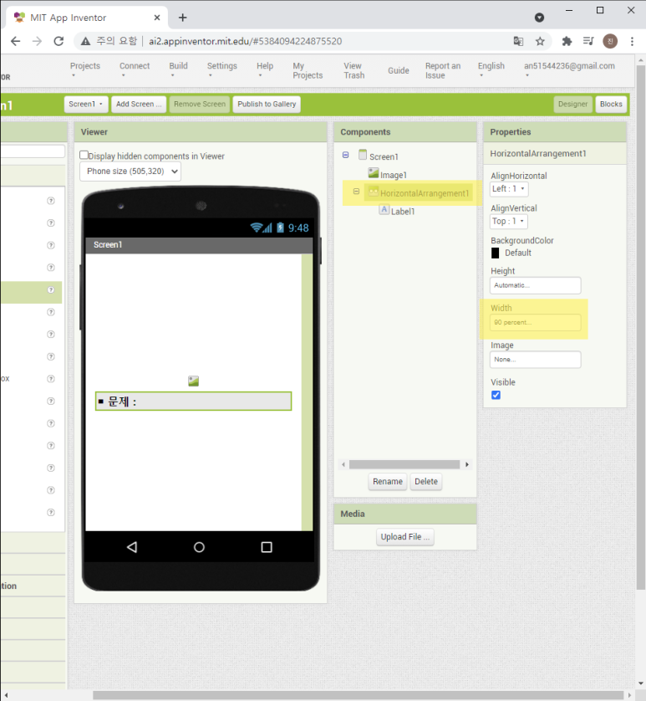Open the Build menu

[x=178, y=69]
